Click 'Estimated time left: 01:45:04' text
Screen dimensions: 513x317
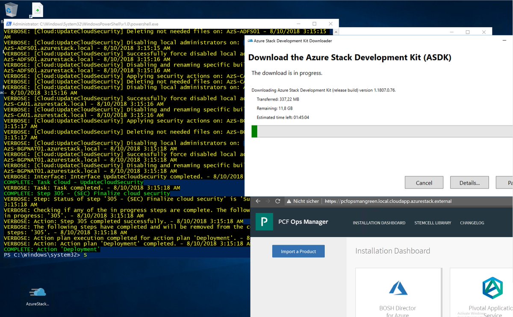tap(283, 117)
